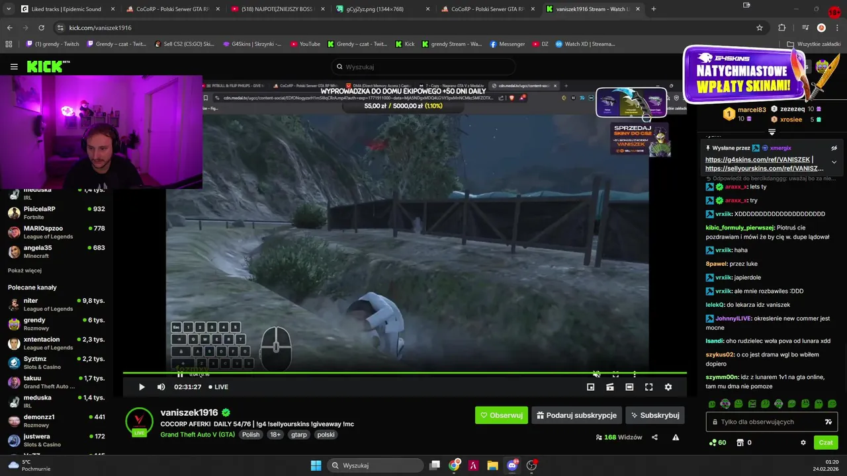Hide the pinned chat message with eye icon
Image resolution: width=847 pixels, height=476 pixels.
pyautogui.click(x=834, y=148)
